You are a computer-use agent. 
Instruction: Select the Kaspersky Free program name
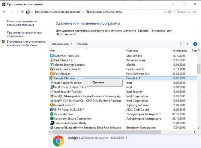click(64, 114)
